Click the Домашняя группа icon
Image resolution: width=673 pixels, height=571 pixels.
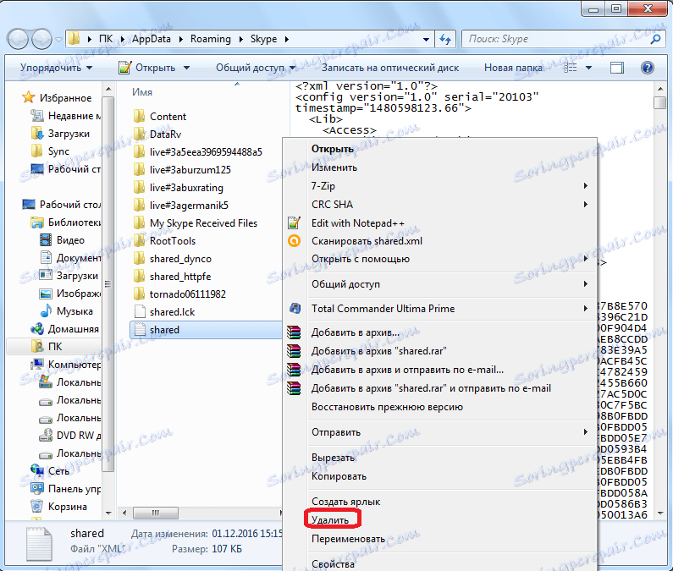click(x=37, y=329)
